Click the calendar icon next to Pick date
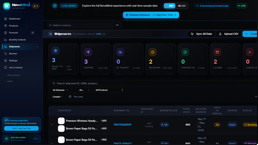 click(x=70, y=97)
